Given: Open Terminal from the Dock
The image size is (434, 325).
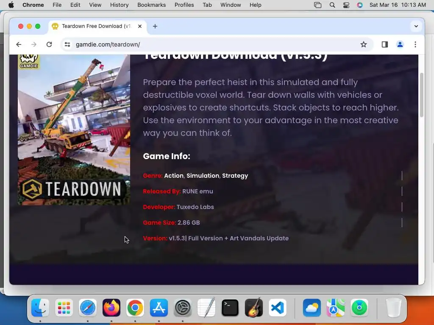Looking at the screenshot, I should coord(230,308).
